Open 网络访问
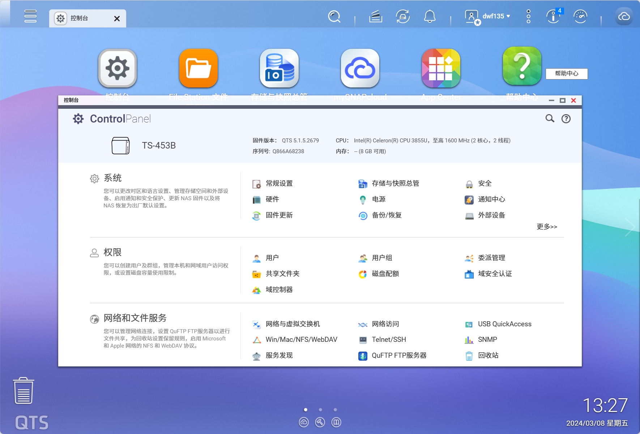 coord(379,324)
